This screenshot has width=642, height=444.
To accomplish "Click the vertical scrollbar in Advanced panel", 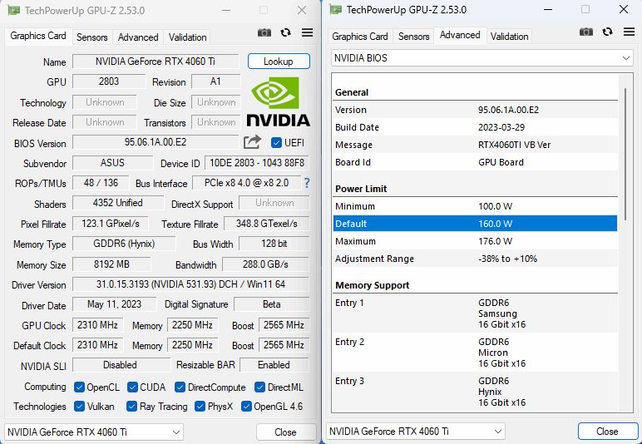I will pyautogui.click(x=625, y=155).
